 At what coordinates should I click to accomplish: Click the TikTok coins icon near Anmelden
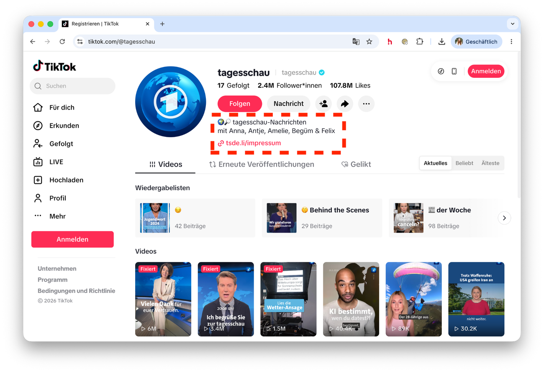[441, 71]
